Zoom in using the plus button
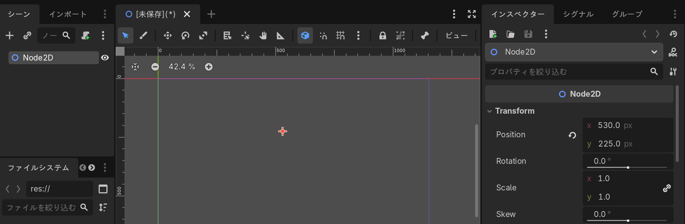The width and height of the screenshot is (685, 224). 209,67
